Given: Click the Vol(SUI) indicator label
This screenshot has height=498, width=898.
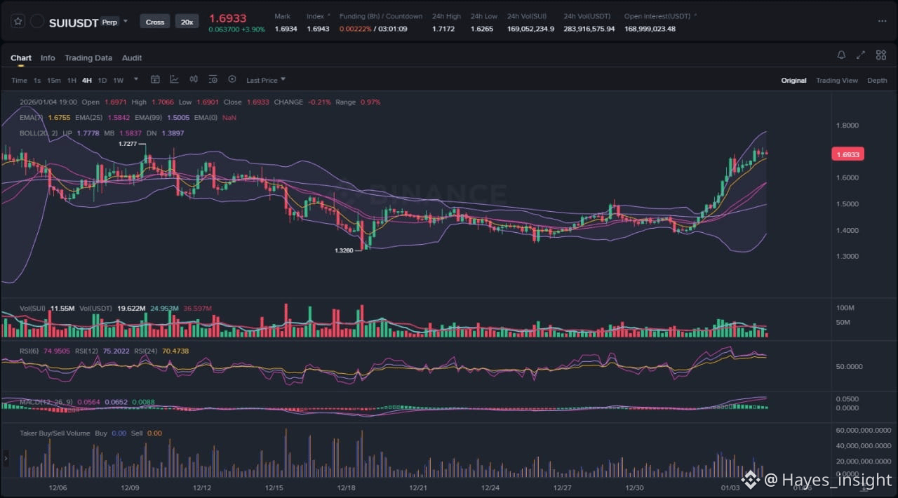Looking at the screenshot, I should click(x=33, y=308).
